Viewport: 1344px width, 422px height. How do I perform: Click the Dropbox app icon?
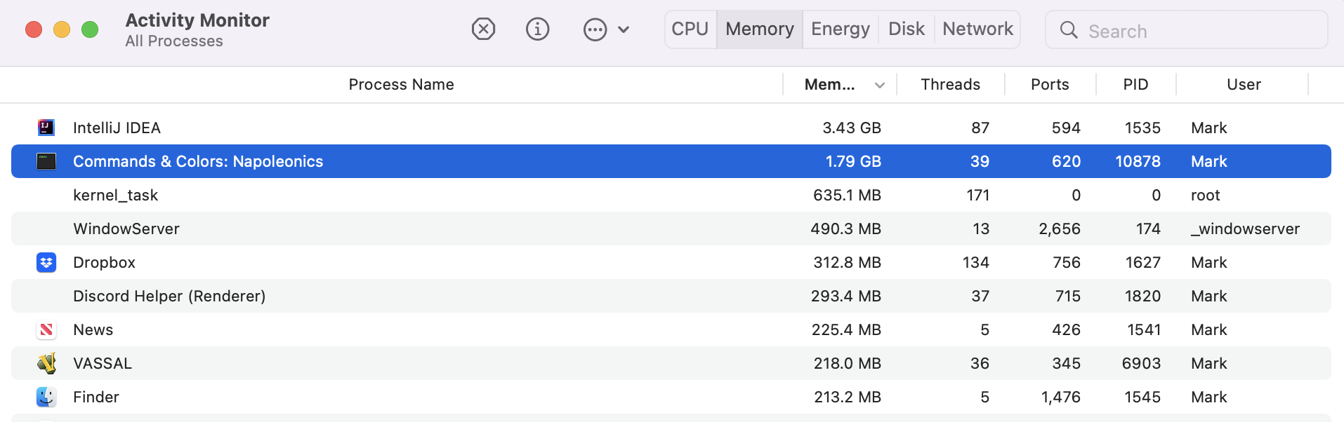click(46, 262)
